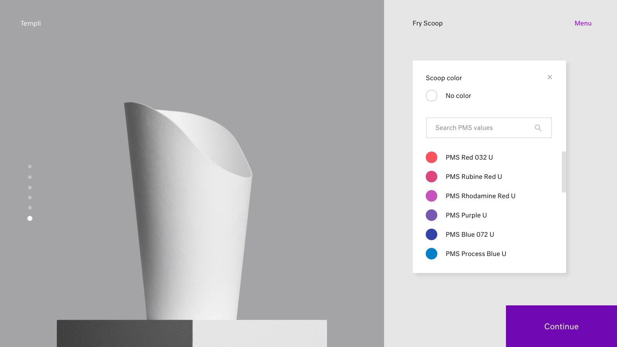This screenshot has width=617, height=347.
Task: Select the No color radio option
Action: [432, 96]
